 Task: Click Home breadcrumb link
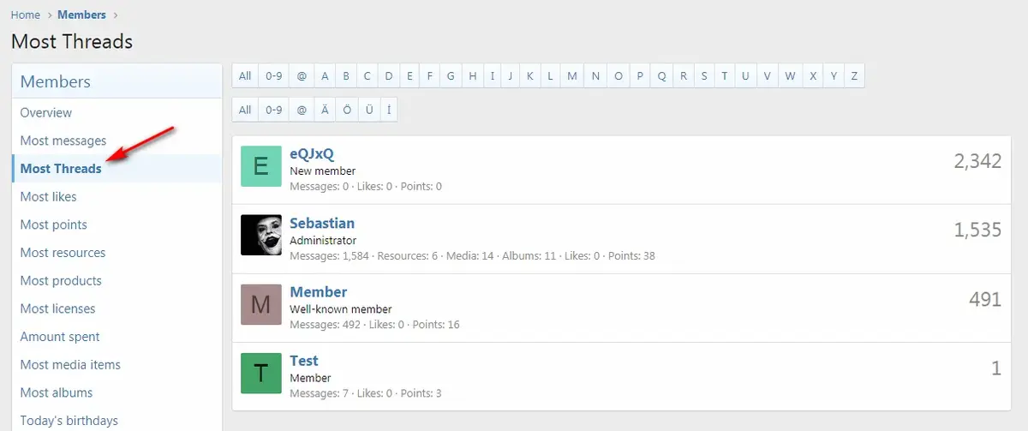click(x=26, y=15)
